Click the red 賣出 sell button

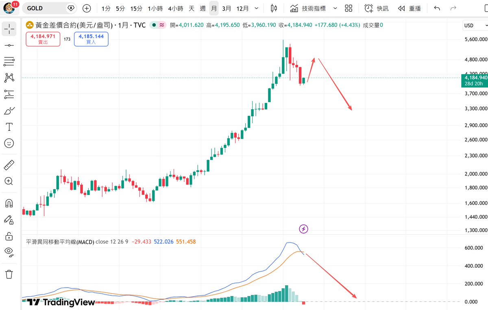coord(43,39)
